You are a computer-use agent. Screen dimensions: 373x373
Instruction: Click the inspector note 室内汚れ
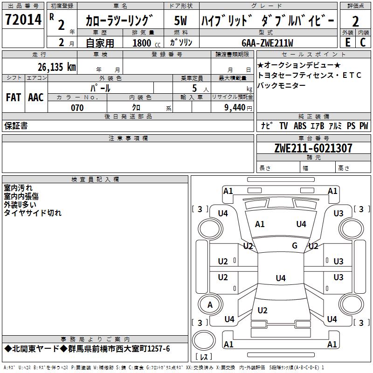(18, 188)
